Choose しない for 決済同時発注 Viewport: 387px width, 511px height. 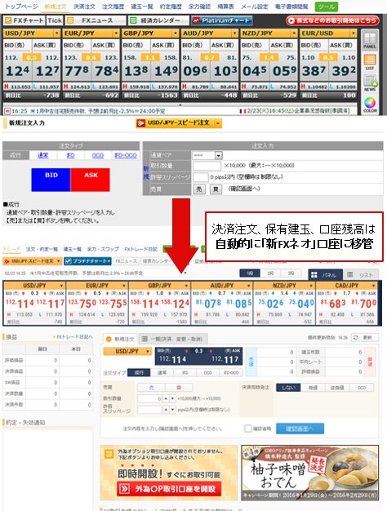pos(288,388)
